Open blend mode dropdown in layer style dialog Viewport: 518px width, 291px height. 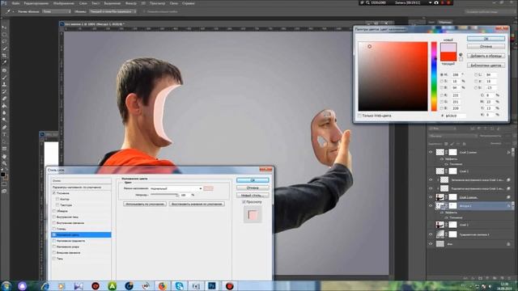(x=176, y=188)
